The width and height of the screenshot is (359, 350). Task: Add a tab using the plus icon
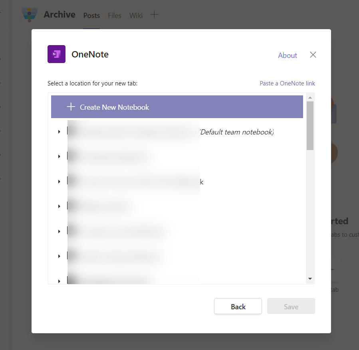(x=154, y=15)
